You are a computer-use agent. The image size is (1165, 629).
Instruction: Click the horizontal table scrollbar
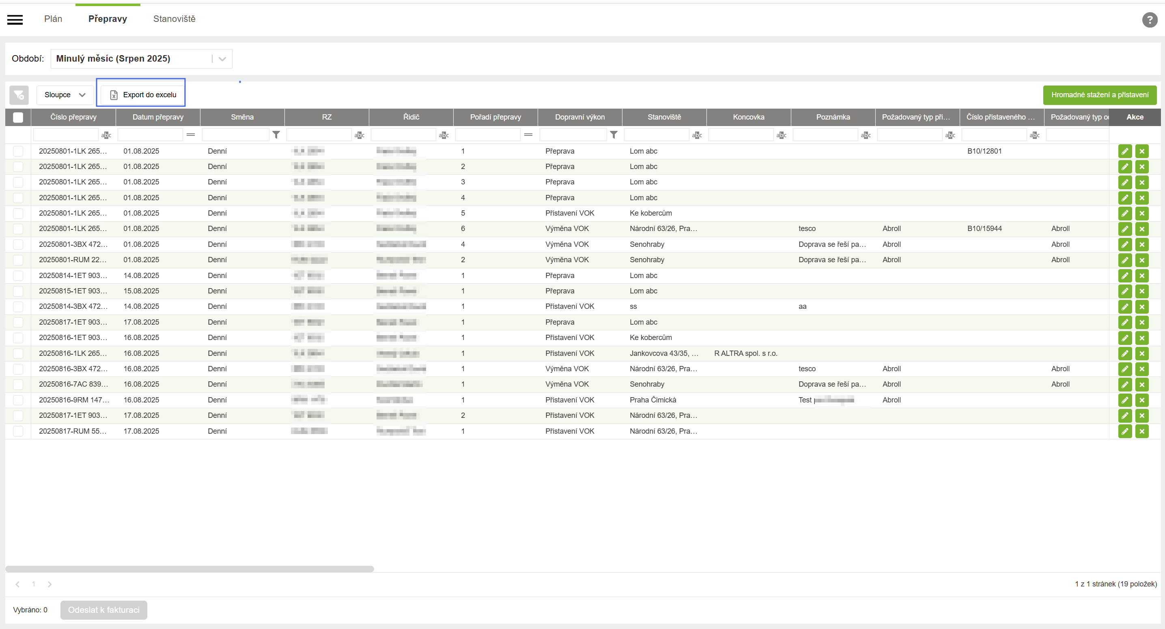click(x=190, y=569)
